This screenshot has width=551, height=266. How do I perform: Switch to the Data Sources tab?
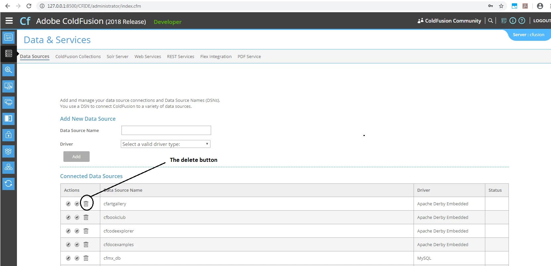(x=35, y=56)
